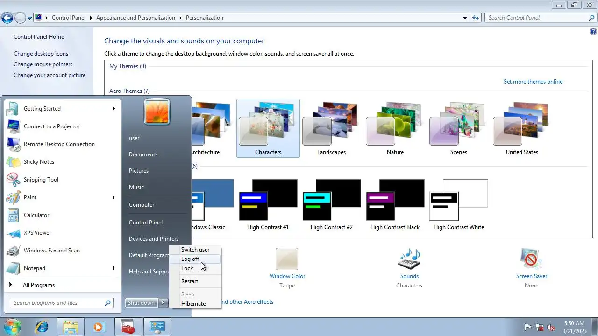Screen dimensions: 598x336
Task: Open the Windows Start orb
Action: click(13, 327)
